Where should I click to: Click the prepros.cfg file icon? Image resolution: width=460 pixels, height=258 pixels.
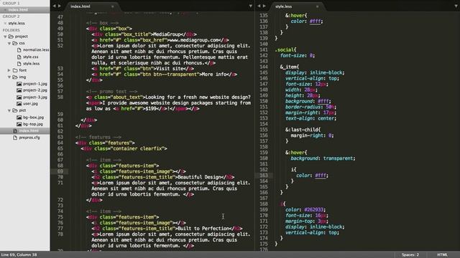click(x=15, y=138)
